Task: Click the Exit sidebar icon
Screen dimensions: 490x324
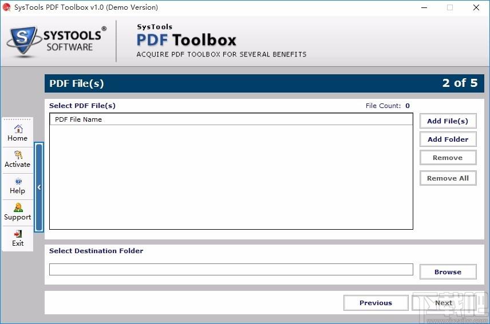Action: [18, 234]
